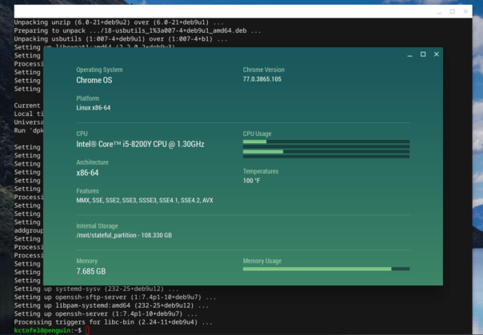Select the 'Chrome OS' operating system text
Viewport: 483px width, 335px height.
point(94,80)
